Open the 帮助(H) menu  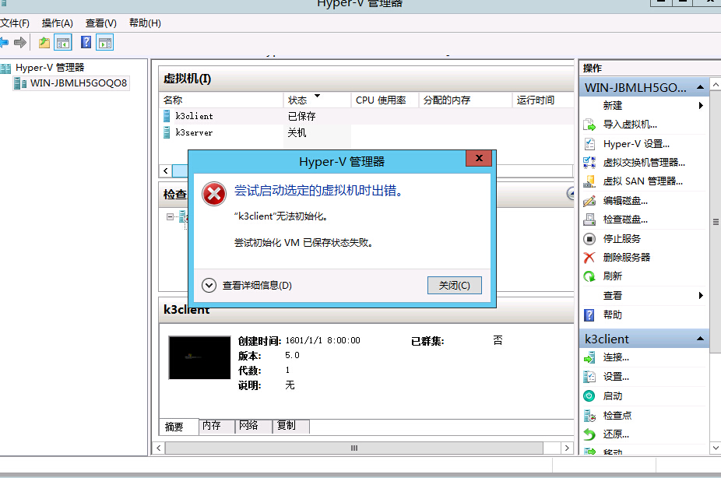[x=145, y=23]
